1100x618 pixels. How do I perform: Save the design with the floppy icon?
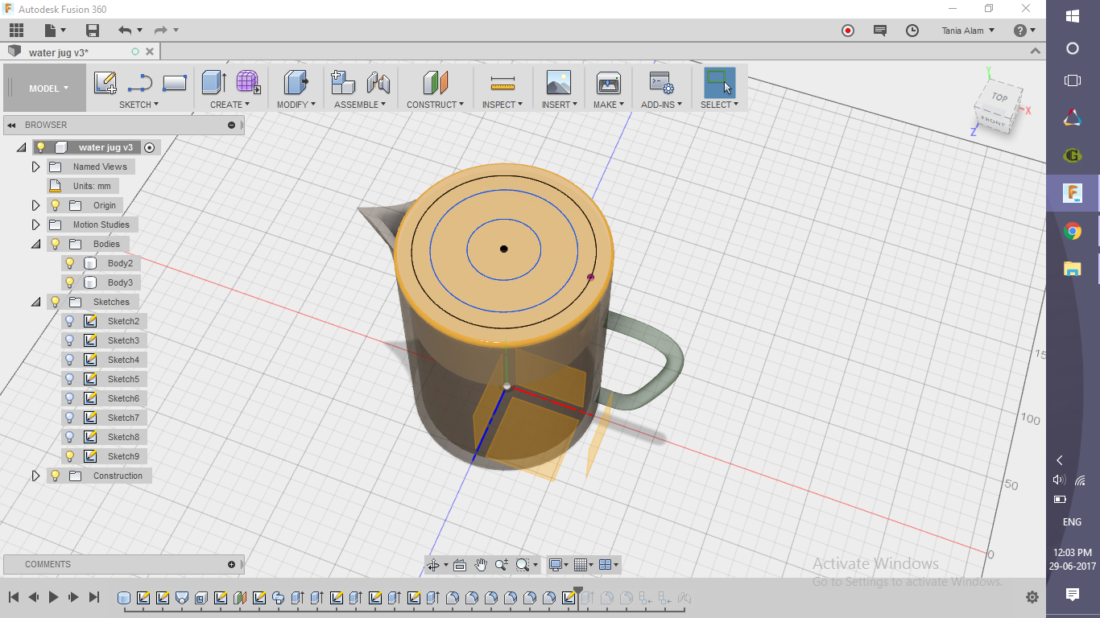[93, 31]
